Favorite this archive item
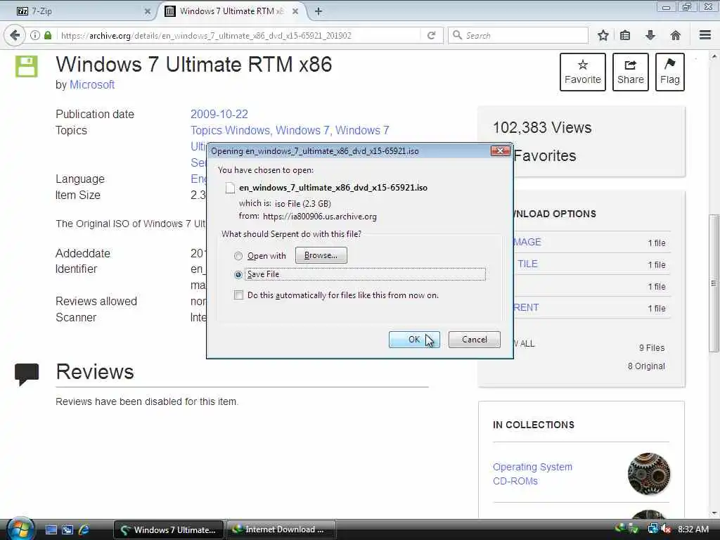Image resolution: width=720 pixels, height=540 pixels. [583, 72]
